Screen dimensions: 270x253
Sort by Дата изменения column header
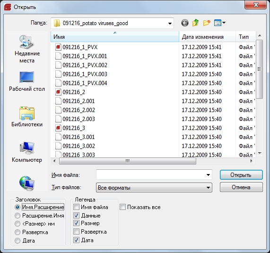207,37
